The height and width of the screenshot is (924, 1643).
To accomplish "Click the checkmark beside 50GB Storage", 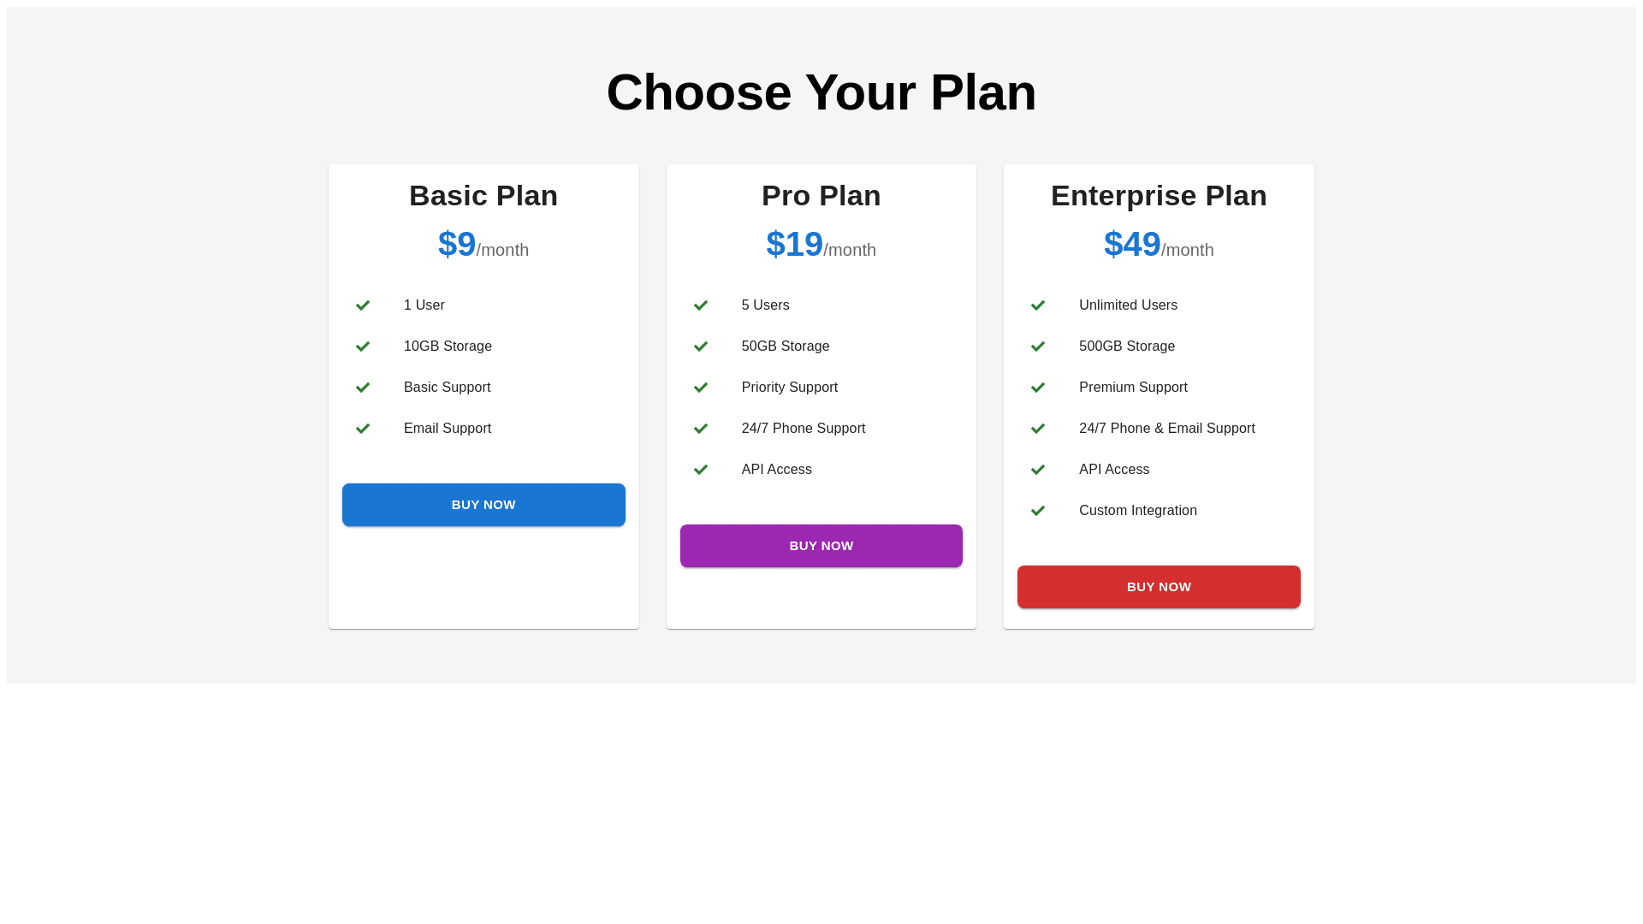I will (701, 346).
